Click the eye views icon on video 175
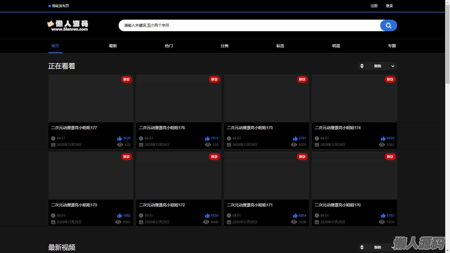The width and height of the screenshot is (450, 253). [294, 145]
